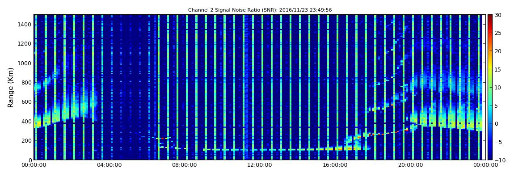This screenshot has width=514, height=182.
Task: Click the 1000 range tick label
Action: 25,63
